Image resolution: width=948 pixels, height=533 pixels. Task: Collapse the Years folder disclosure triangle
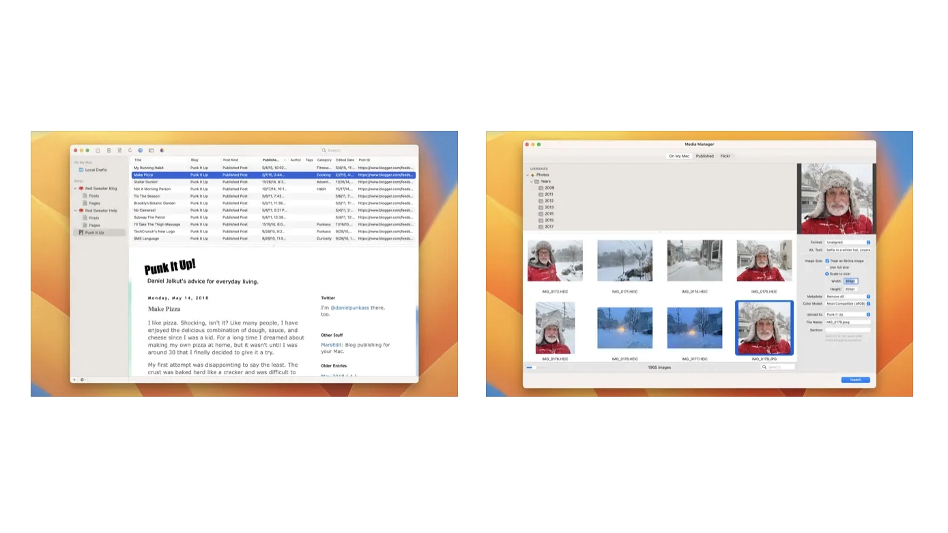click(x=532, y=181)
